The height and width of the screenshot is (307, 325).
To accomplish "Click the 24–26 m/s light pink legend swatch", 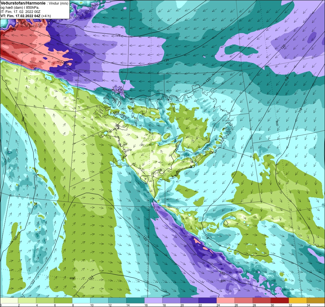I will [x=226, y=301].
